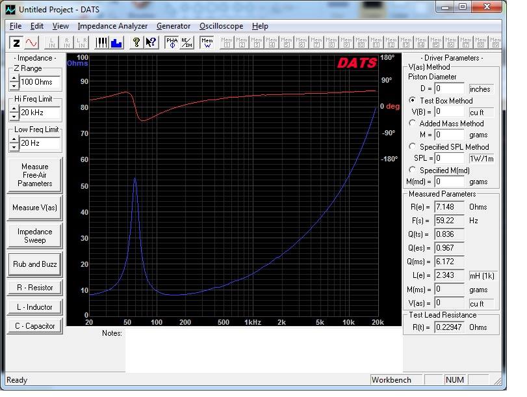This screenshot has height=397, width=527.
Task: Click the L - Inductor button
Action: coord(34,307)
